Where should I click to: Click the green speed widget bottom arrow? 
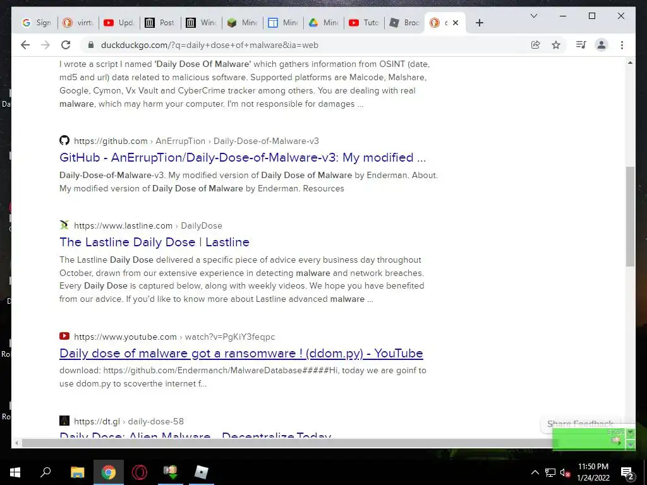point(630,445)
